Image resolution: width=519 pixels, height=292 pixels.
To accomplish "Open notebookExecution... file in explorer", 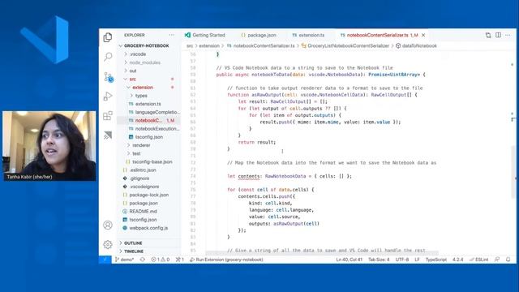I will (x=157, y=128).
